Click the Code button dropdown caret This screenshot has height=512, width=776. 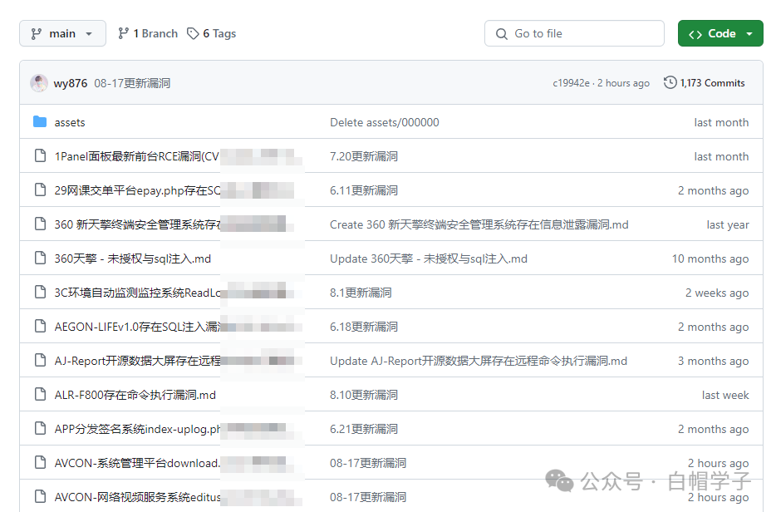click(x=749, y=34)
